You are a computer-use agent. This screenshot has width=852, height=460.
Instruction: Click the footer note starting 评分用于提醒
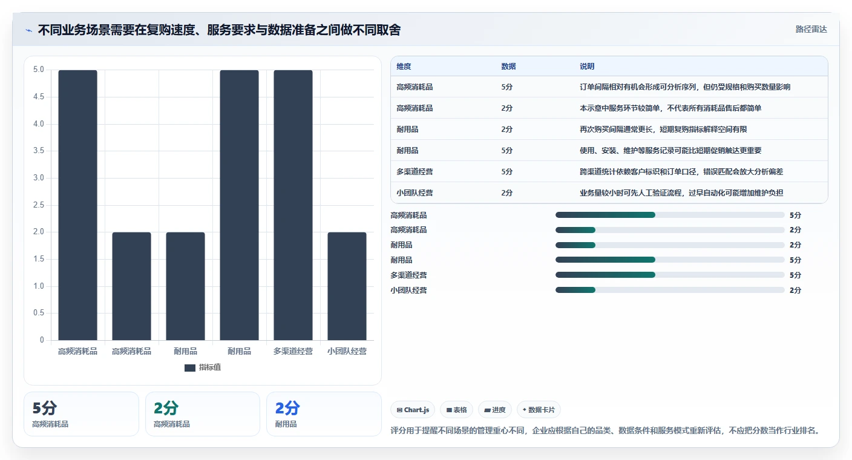pyautogui.click(x=606, y=431)
